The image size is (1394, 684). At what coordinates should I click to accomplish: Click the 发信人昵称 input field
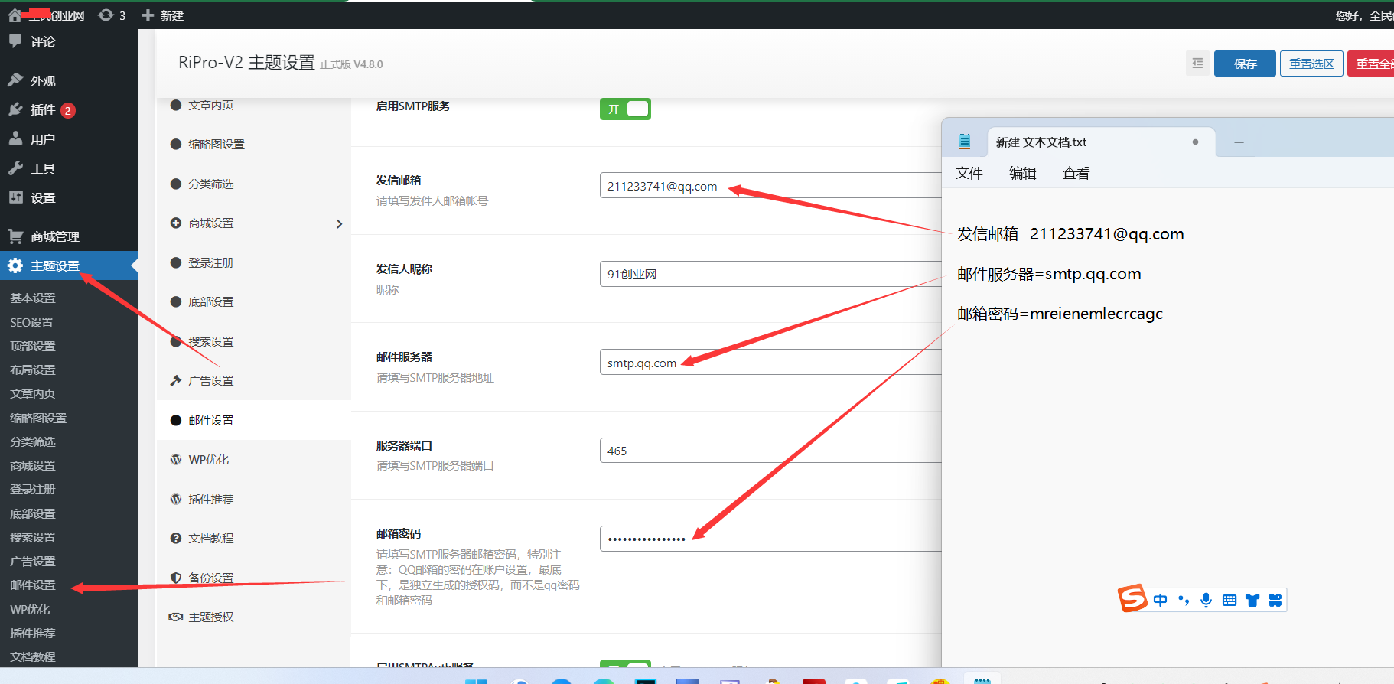(x=770, y=274)
